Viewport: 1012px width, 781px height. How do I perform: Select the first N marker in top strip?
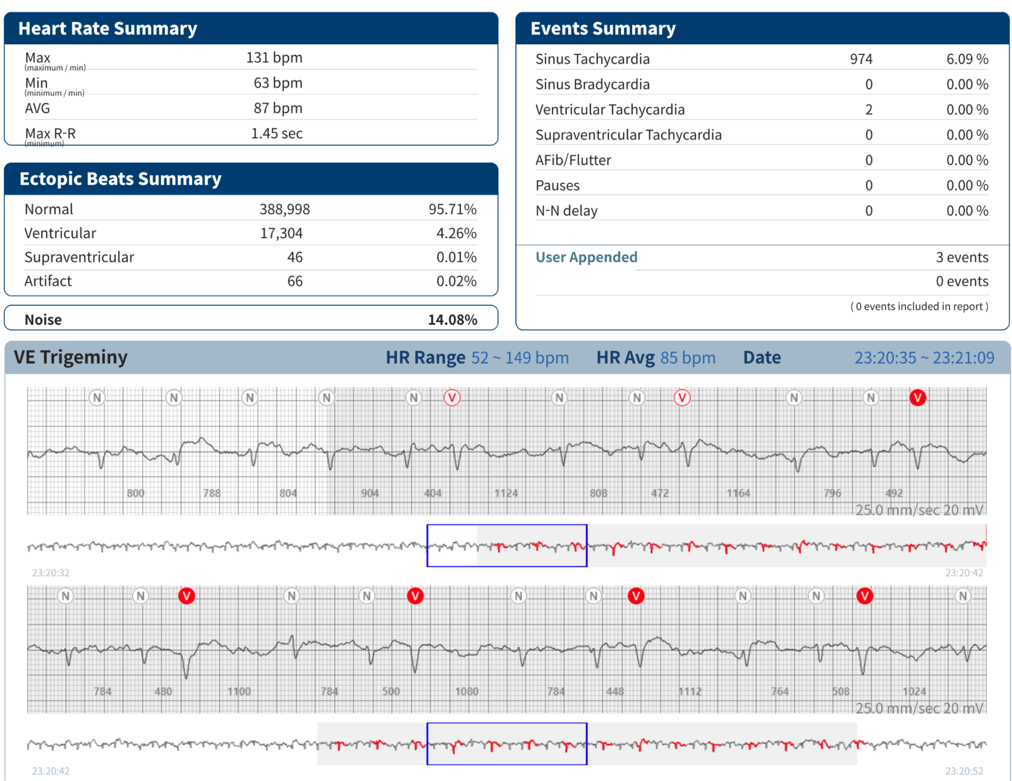pyautogui.click(x=97, y=398)
